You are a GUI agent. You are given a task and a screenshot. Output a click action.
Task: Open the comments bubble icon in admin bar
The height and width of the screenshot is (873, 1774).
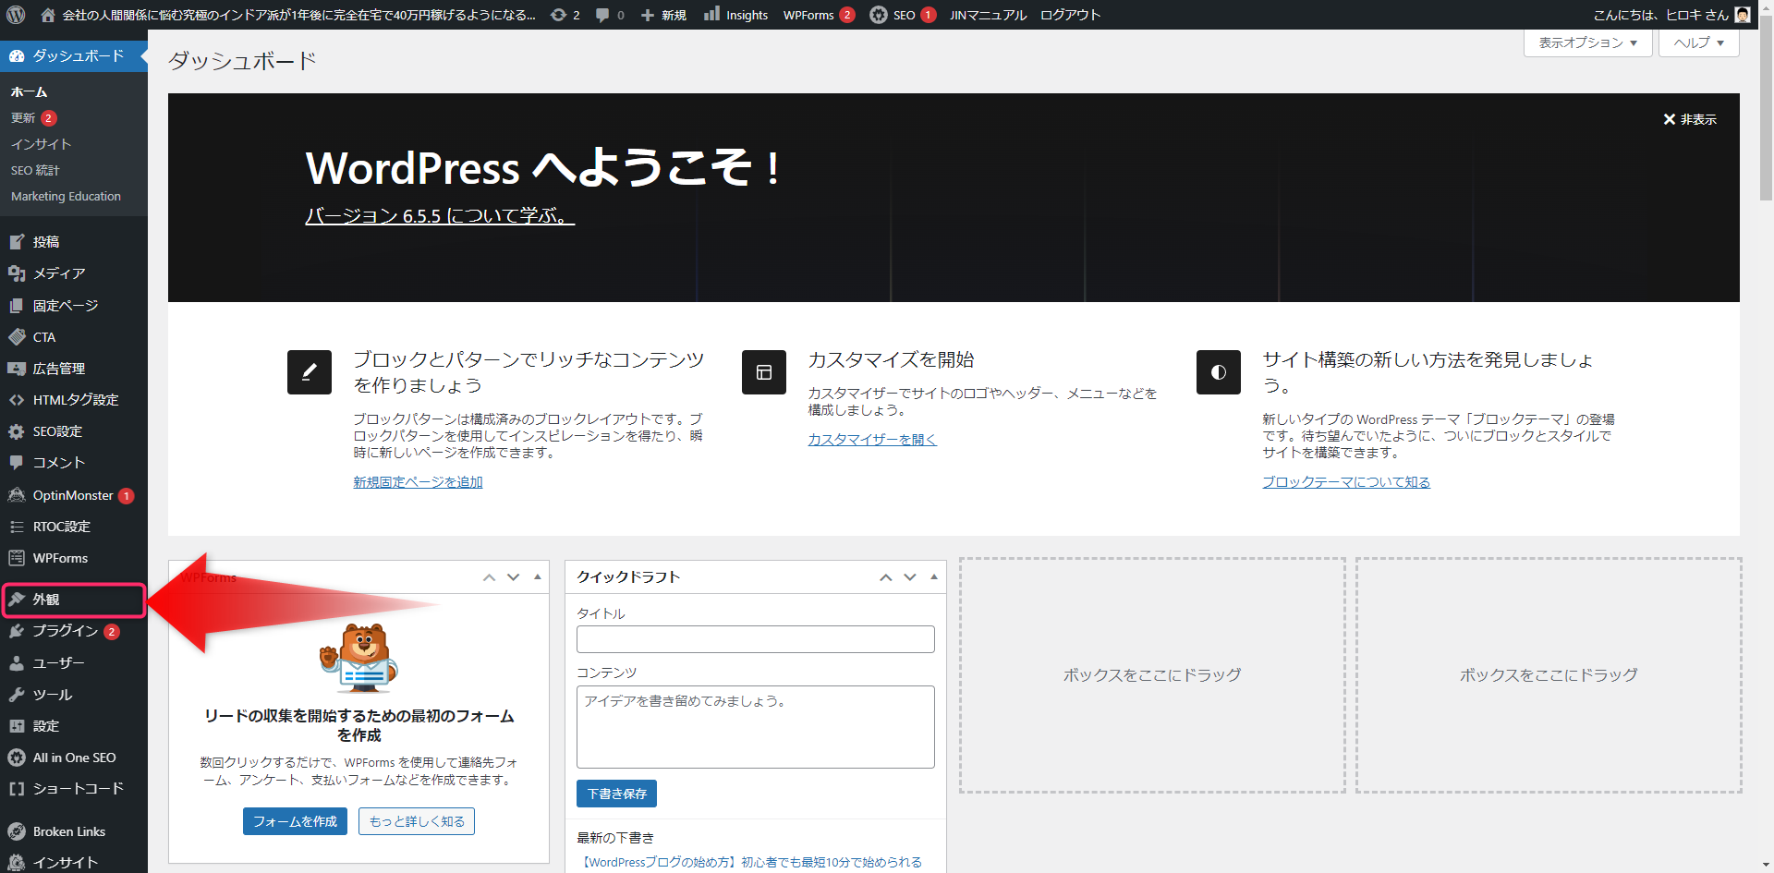tap(602, 15)
